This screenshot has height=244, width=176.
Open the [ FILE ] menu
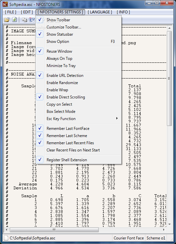tap(10, 12)
